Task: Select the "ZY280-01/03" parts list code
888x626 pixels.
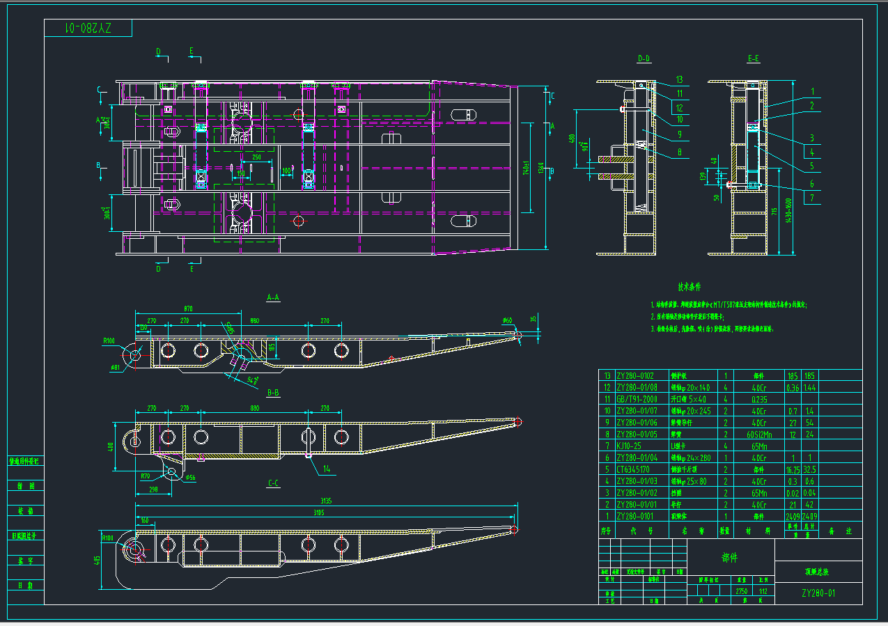Action: (x=637, y=481)
